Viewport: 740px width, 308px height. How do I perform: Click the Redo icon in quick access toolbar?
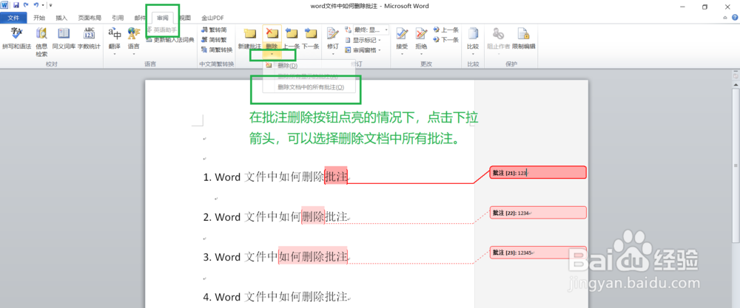click(x=25, y=5)
